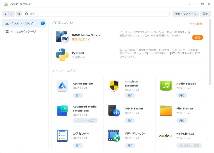
Task: Click the Audio Station title
Action: pos(186,84)
